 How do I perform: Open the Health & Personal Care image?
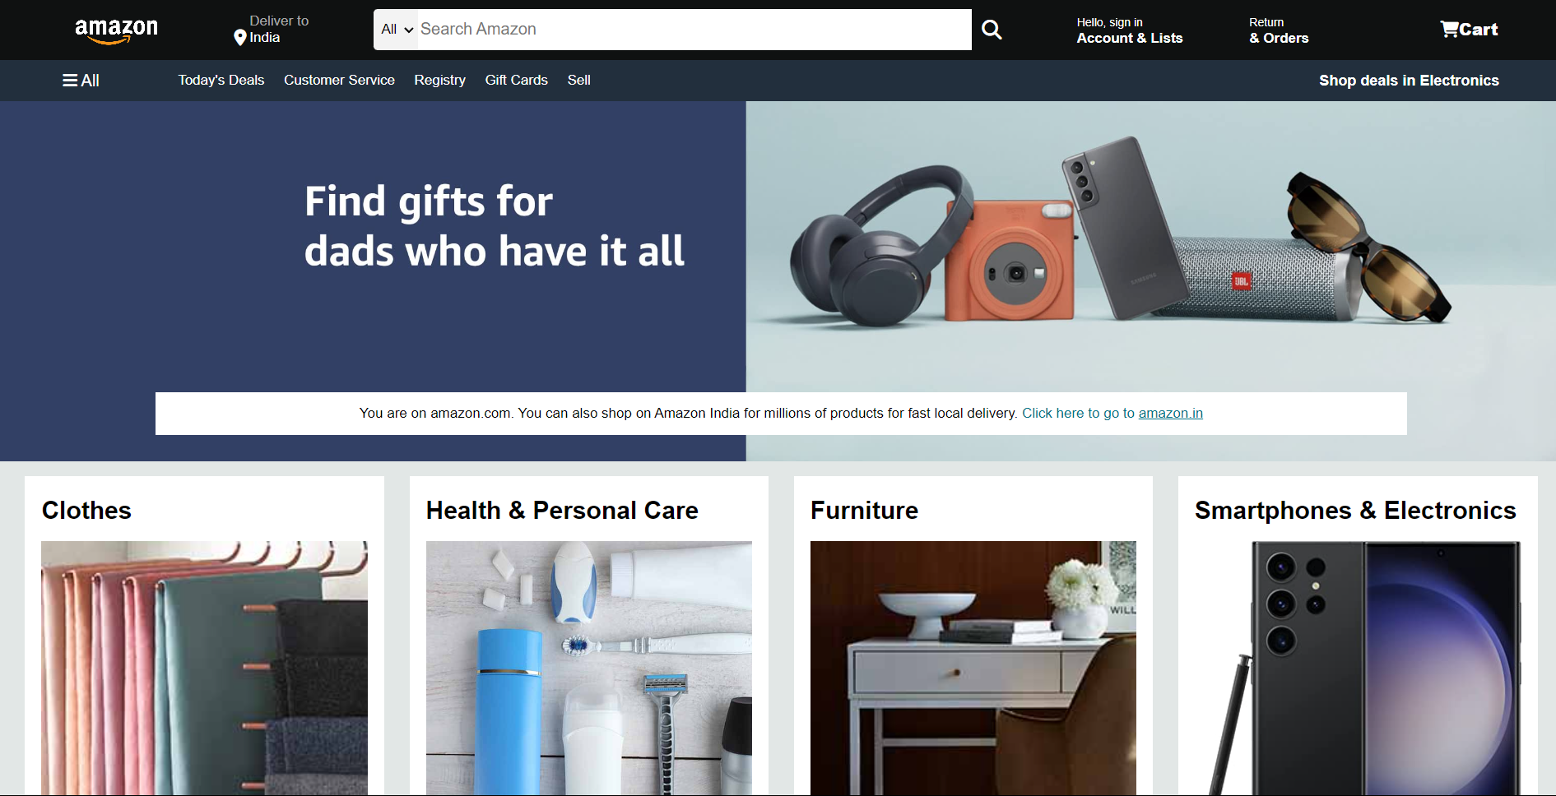[588, 668]
